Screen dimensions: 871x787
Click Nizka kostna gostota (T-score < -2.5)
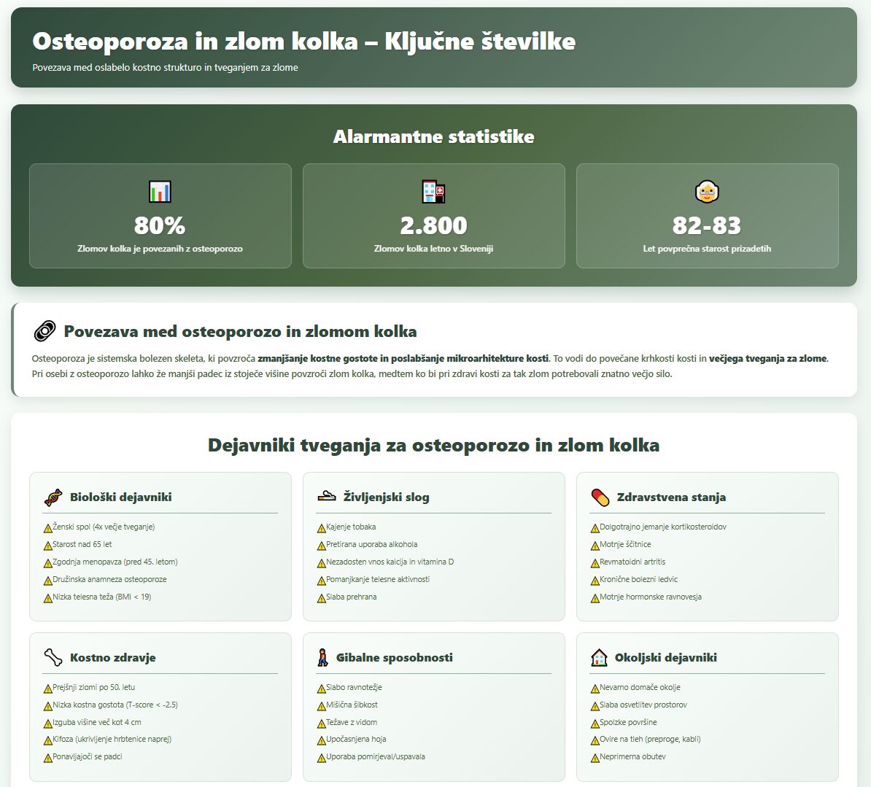tap(115, 705)
